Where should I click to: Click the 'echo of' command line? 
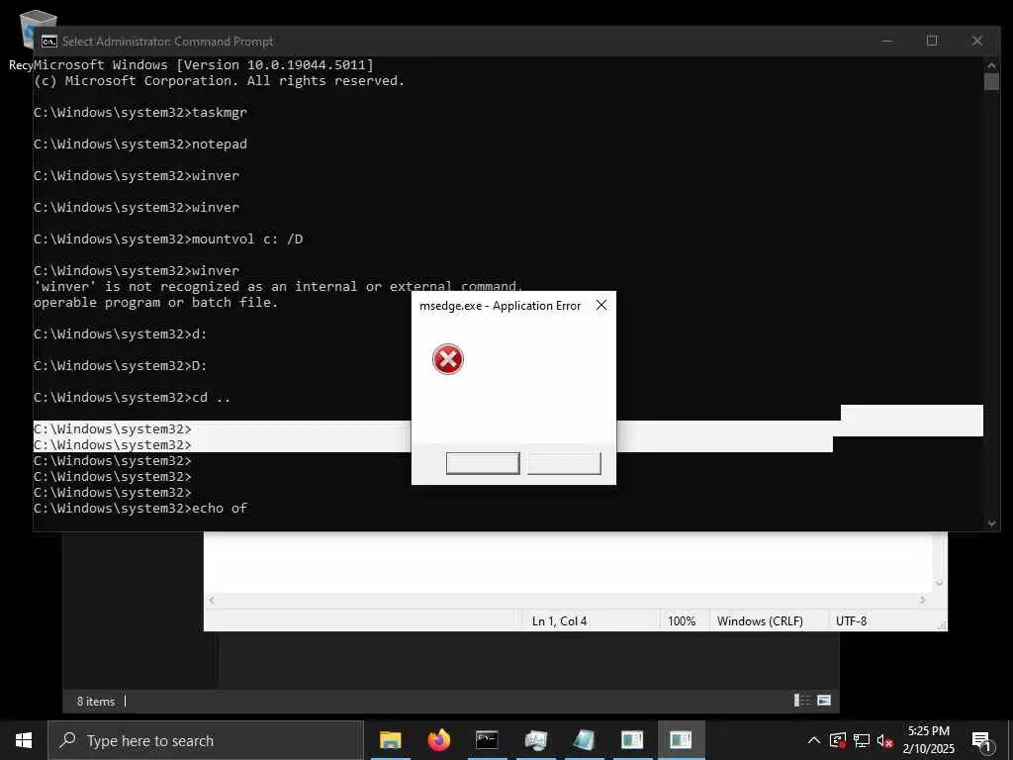point(140,509)
